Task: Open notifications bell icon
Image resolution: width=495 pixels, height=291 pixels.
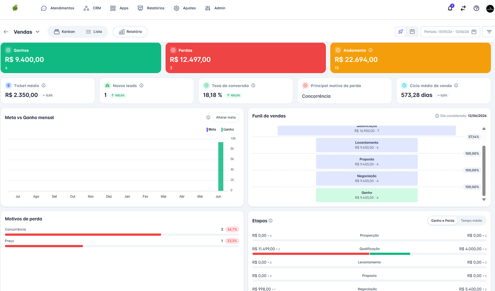Action: coord(450,8)
